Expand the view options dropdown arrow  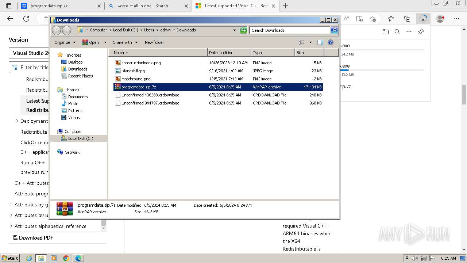coord(310,42)
